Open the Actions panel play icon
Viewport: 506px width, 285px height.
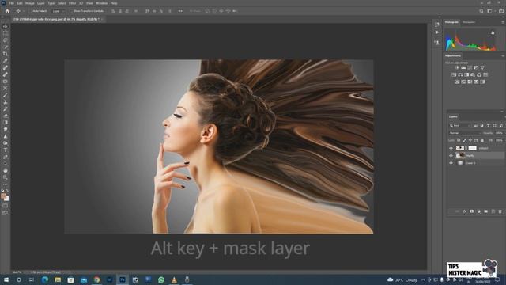[437, 32]
